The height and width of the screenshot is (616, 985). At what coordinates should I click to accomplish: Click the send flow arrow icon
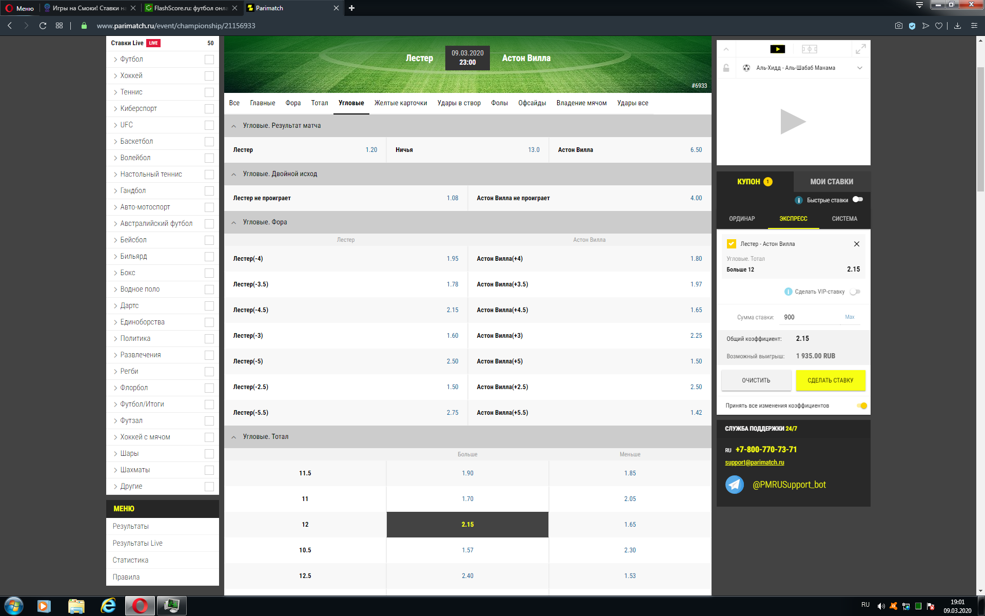click(x=925, y=26)
